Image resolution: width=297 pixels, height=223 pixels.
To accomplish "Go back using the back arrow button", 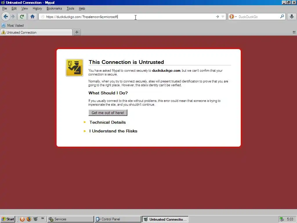I will pos(6,17).
